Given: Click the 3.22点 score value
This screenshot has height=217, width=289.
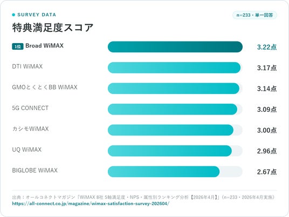Looking at the screenshot, I should point(267,47).
